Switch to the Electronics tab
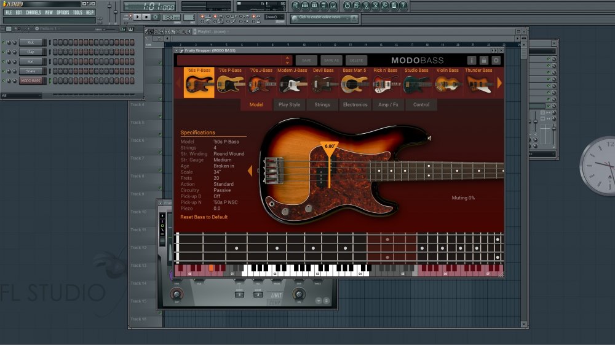Screen dimensions: 615x346 point(355,104)
